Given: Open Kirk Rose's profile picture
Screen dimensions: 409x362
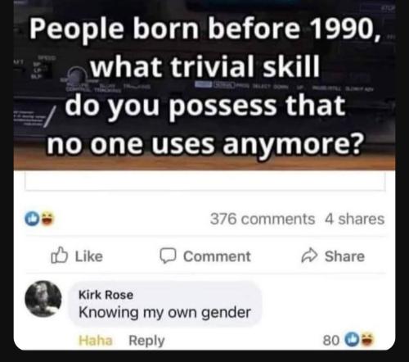Looking at the screenshot, I should 43,299.
